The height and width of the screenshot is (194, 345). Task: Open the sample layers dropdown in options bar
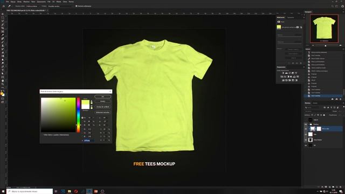[x=60, y=6]
